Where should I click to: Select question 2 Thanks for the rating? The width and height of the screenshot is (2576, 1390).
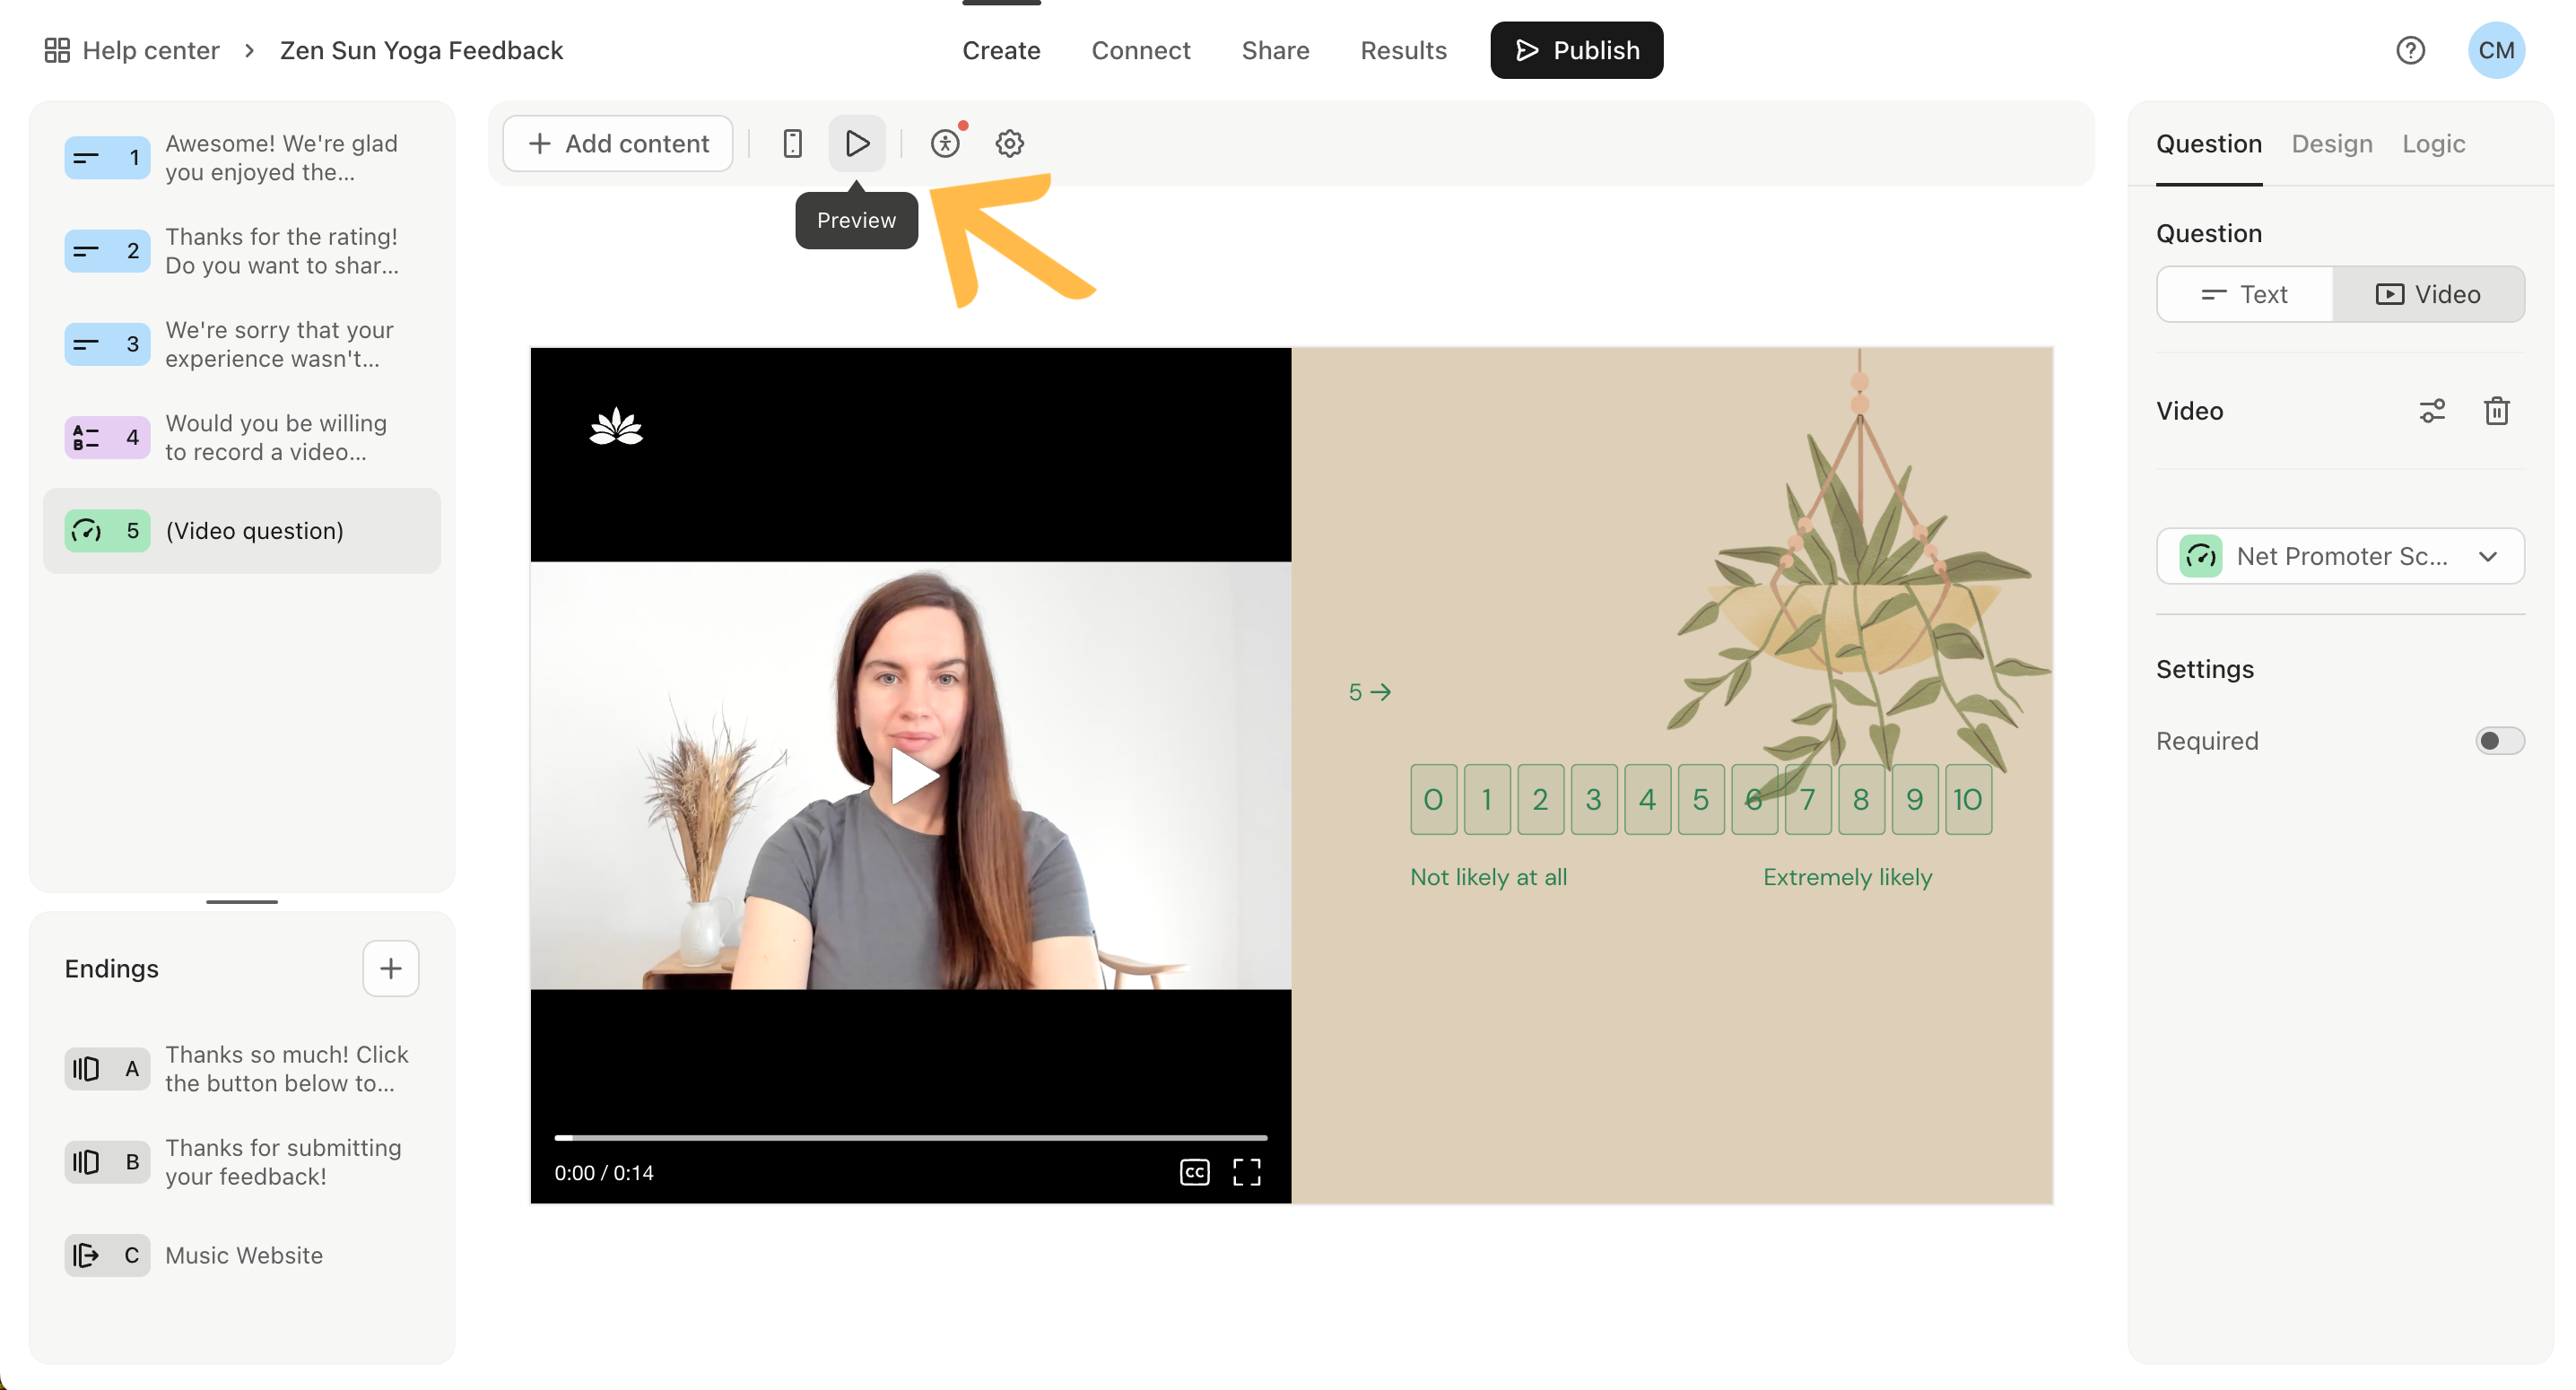(242, 251)
